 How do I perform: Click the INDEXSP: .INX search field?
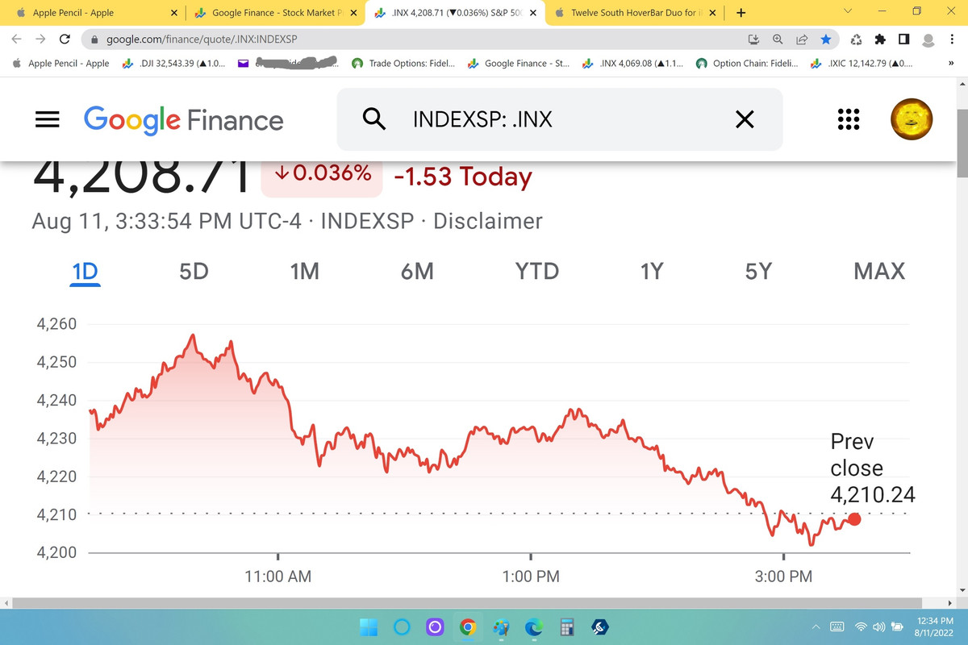[x=560, y=119]
